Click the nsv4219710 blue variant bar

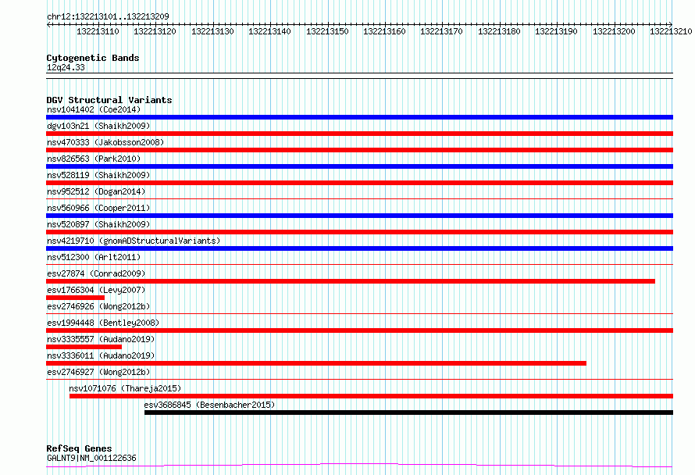tap(359, 248)
